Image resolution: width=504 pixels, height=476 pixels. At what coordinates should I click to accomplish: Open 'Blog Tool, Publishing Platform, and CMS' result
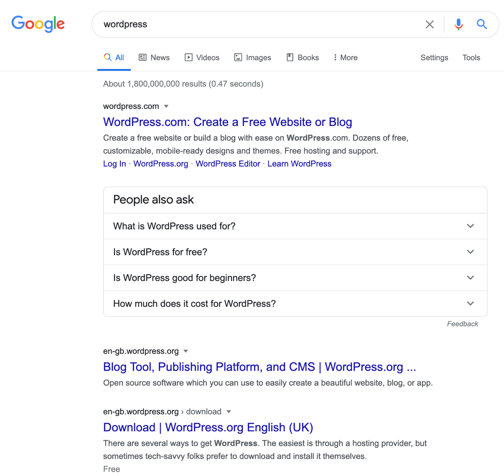click(x=260, y=367)
